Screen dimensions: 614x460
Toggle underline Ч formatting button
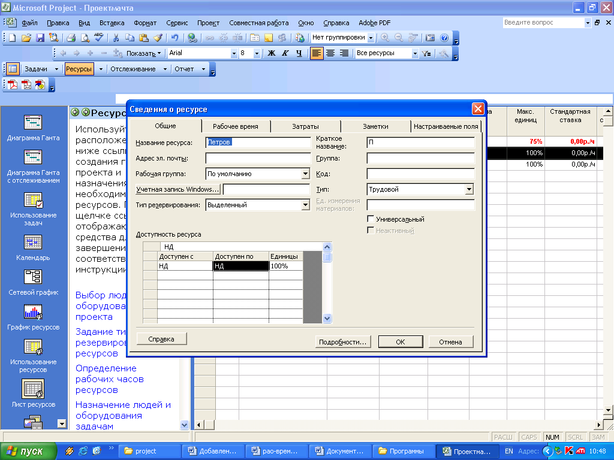point(299,53)
